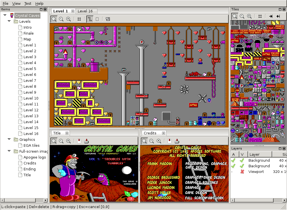The image size is (287, 210).
Task: Click the V column header in Layers
Action: (x=243, y=154)
